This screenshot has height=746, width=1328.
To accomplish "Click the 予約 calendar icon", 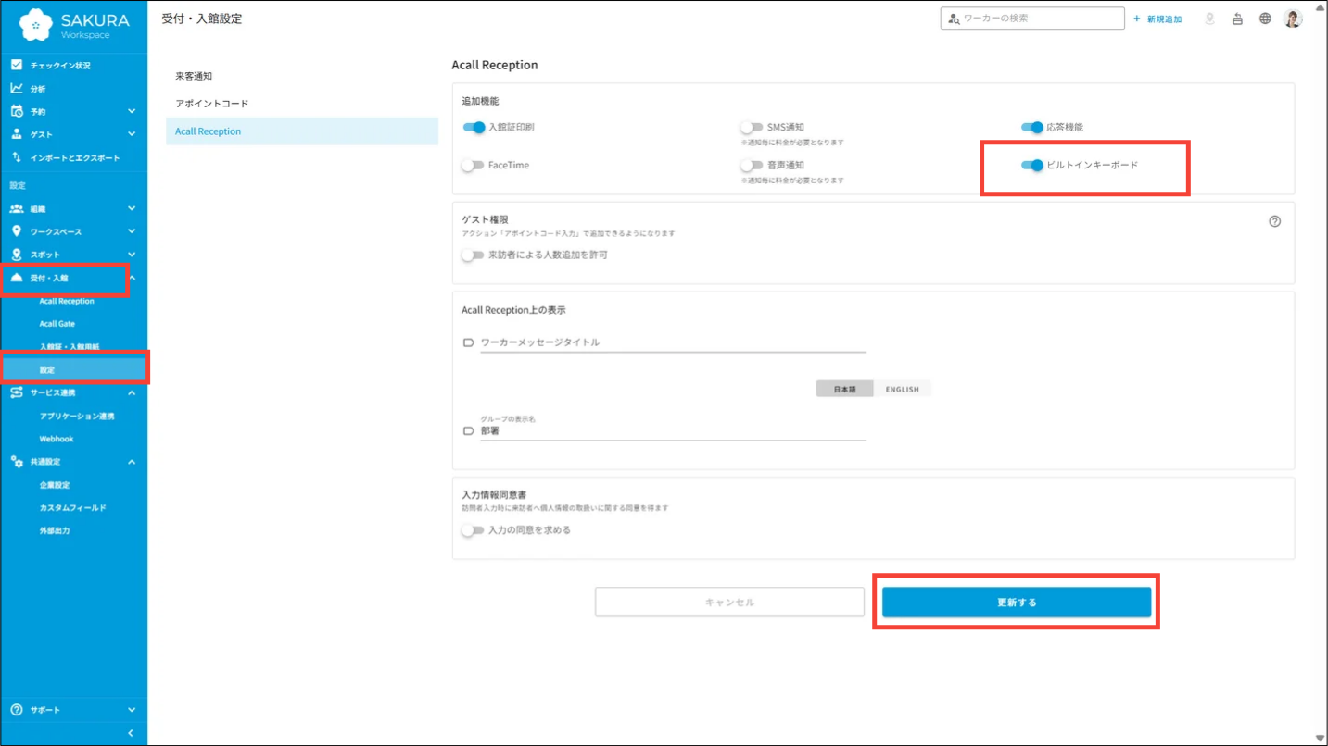I will point(17,111).
